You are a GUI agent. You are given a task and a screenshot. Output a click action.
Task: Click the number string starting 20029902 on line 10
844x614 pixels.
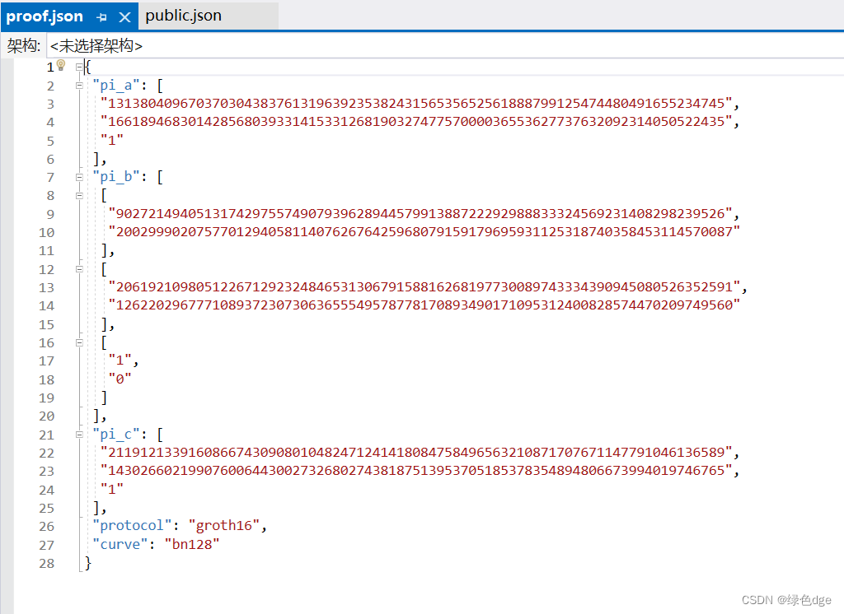point(424,232)
